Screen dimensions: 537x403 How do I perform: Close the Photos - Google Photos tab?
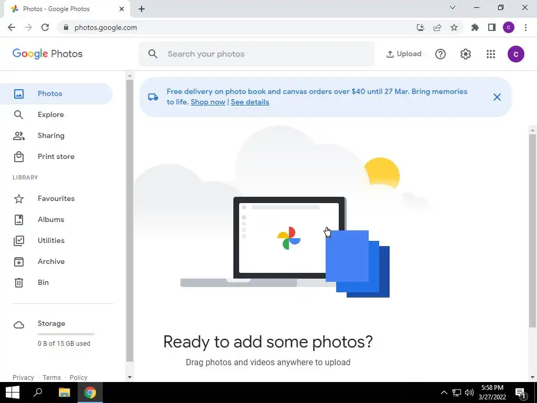tap(122, 9)
